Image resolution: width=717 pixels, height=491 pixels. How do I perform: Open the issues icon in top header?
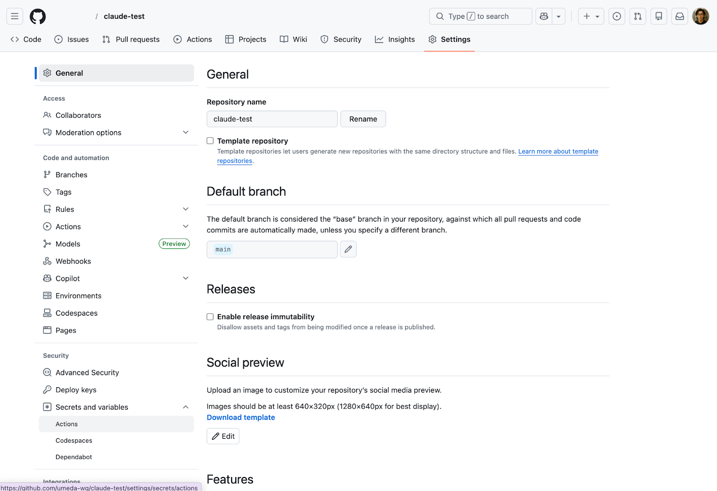click(617, 17)
